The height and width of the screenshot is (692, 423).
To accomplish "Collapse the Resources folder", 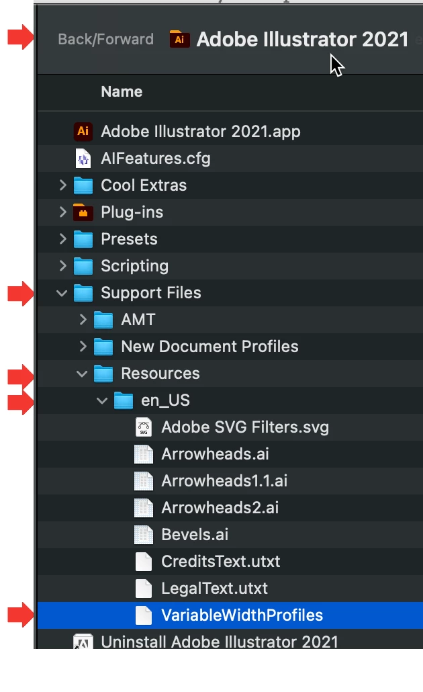I will [82, 374].
